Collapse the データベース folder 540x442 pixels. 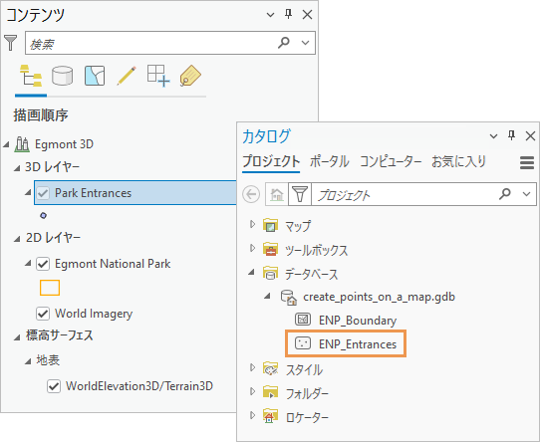(252, 273)
